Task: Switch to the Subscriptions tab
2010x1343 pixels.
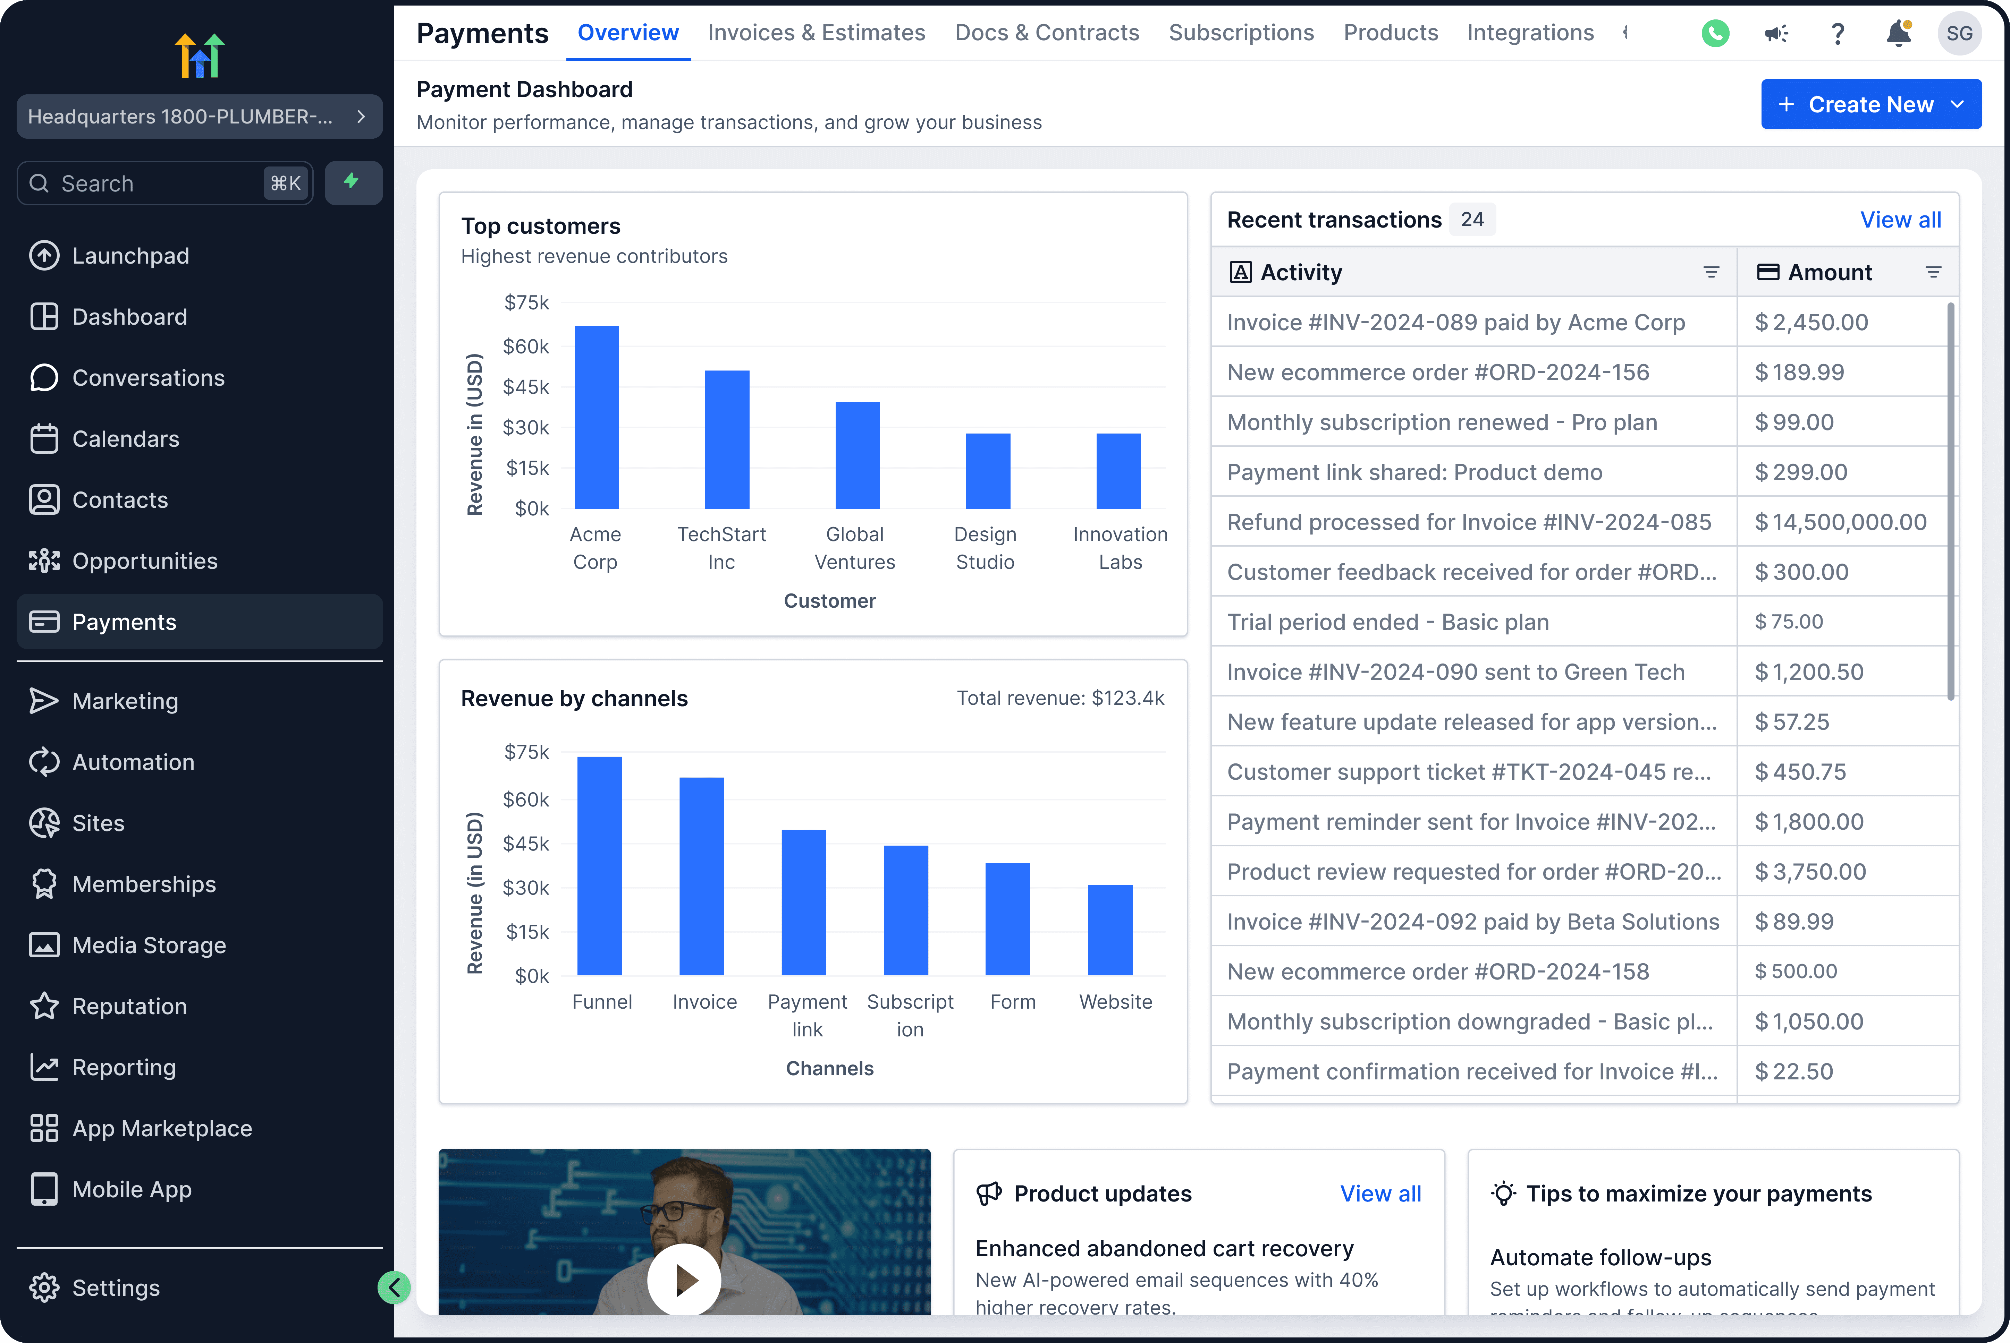Action: [1241, 33]
